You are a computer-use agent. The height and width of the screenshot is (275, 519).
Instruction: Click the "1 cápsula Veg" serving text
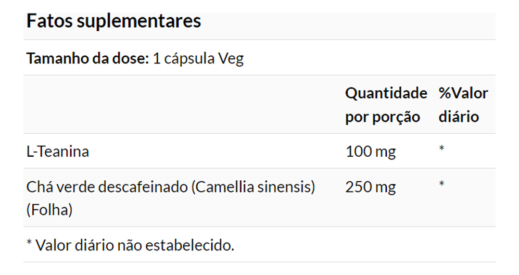point(198,58)
